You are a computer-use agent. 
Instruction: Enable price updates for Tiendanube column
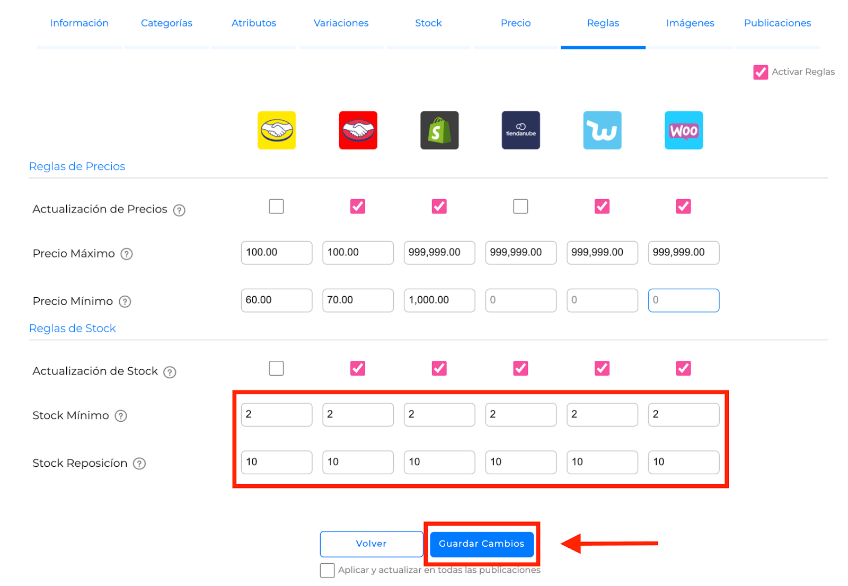520,206
